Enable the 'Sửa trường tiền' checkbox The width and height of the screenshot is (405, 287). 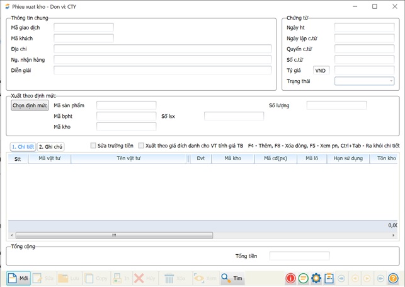(x=93, y=146)
